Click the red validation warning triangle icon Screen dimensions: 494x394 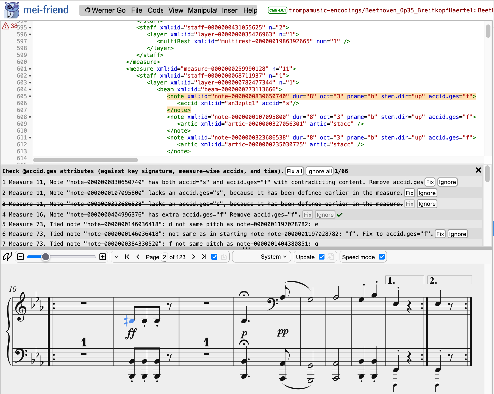coord(6,26)
